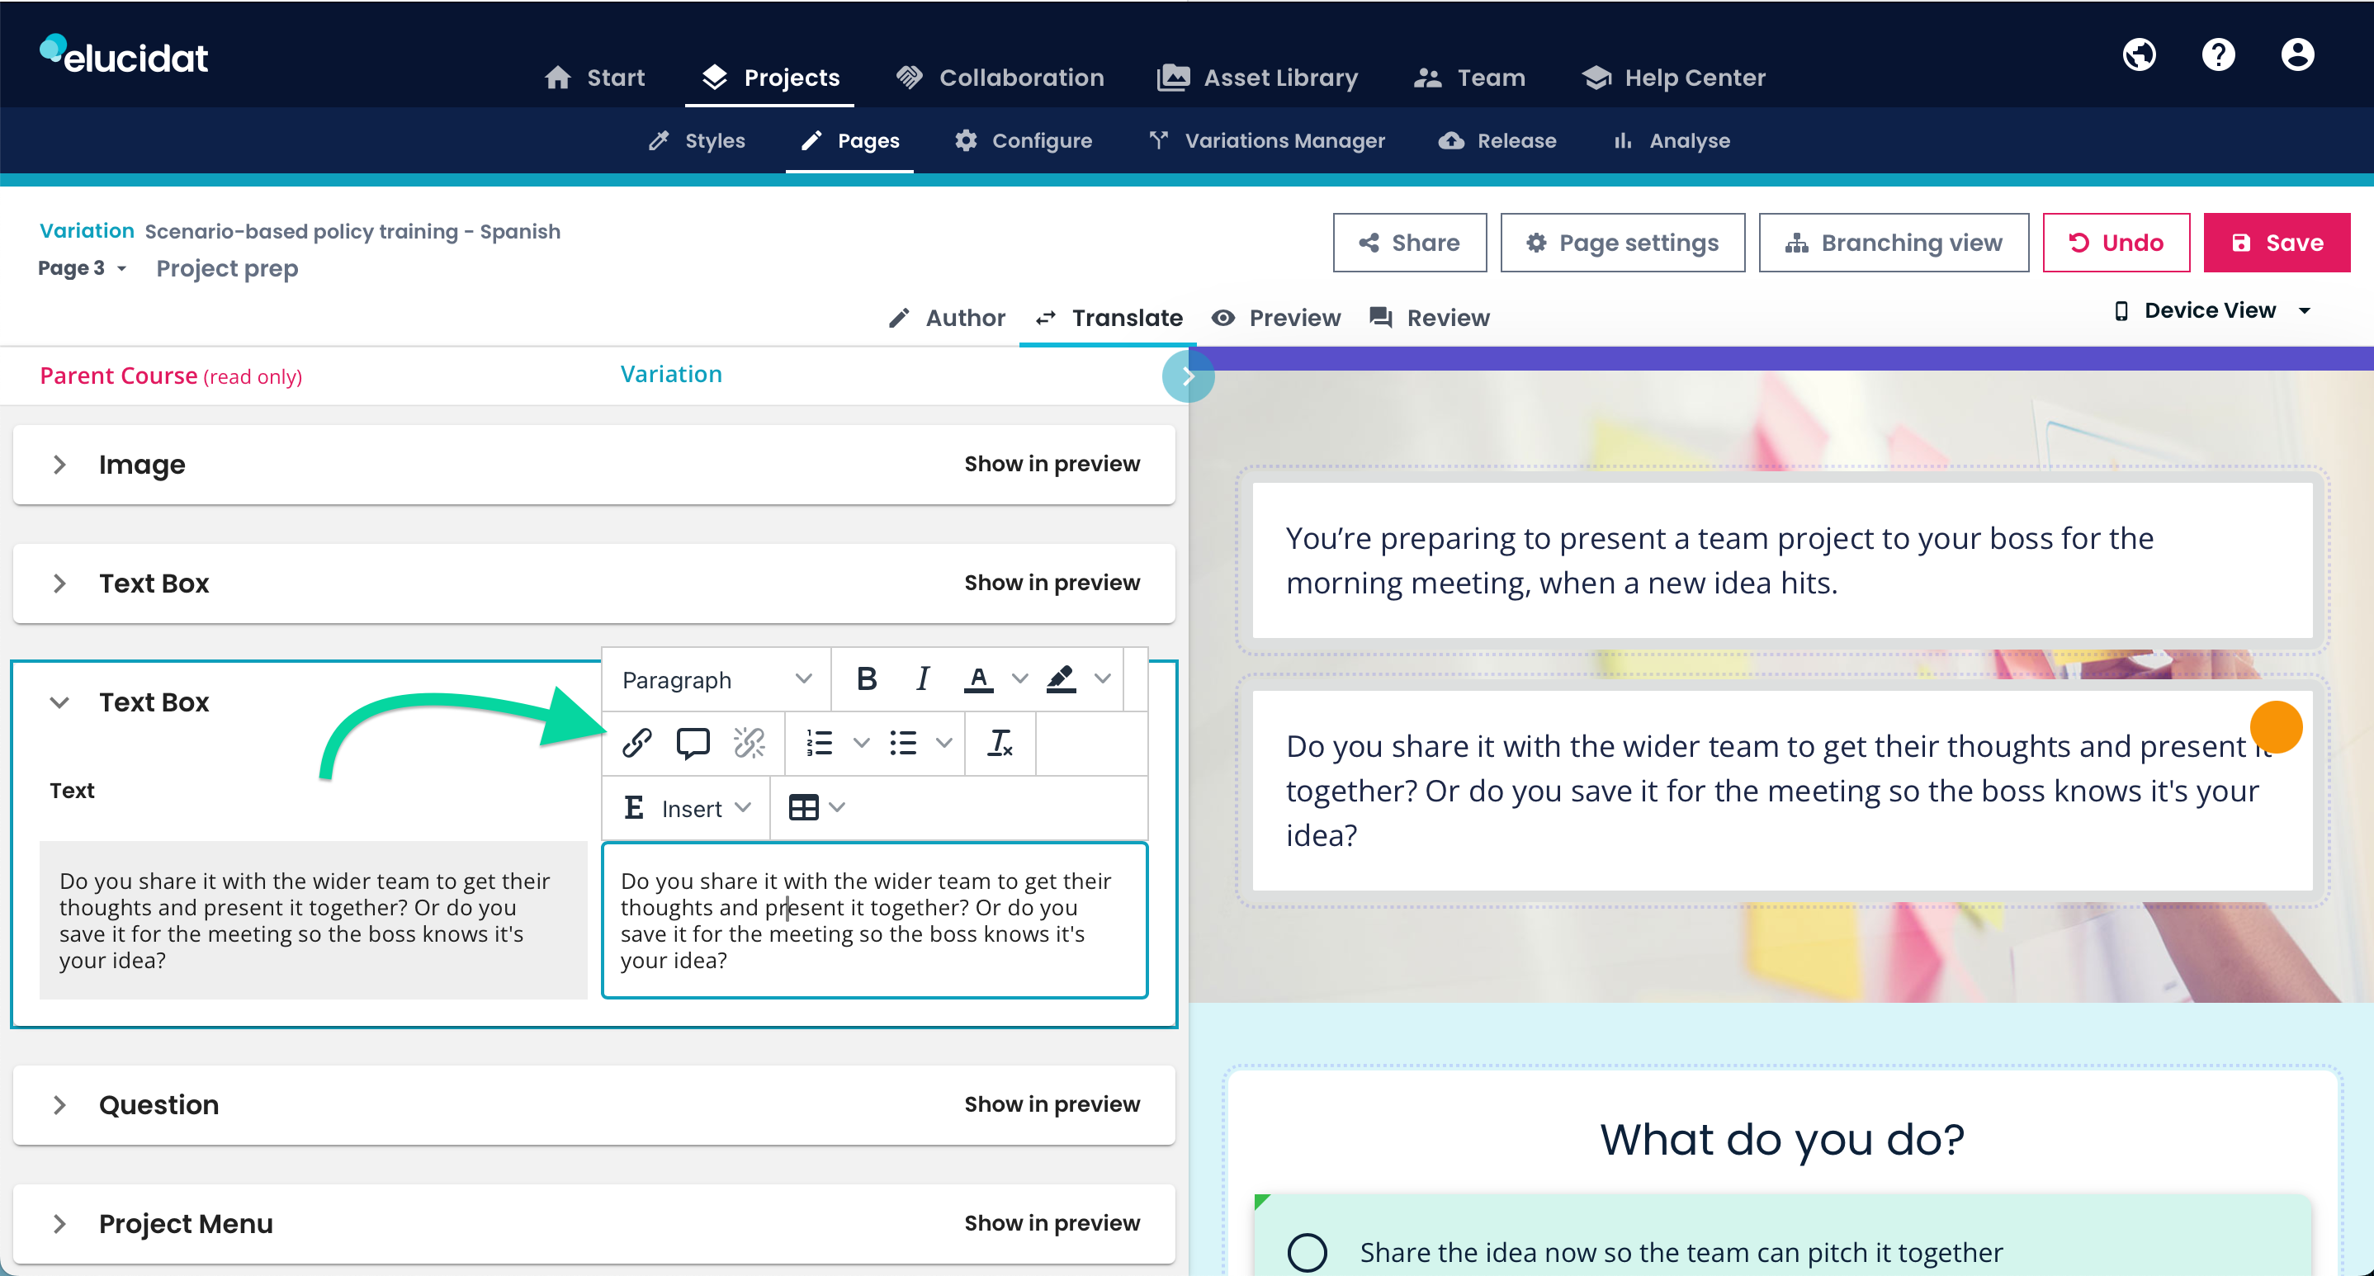Screen dimensions: 2374x1276
Task: Click the unlink icon in editor toolbar
Action: [x=750, y=743]
